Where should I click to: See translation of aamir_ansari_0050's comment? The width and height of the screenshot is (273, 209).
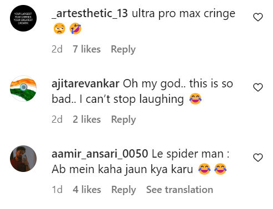point(180,190)
